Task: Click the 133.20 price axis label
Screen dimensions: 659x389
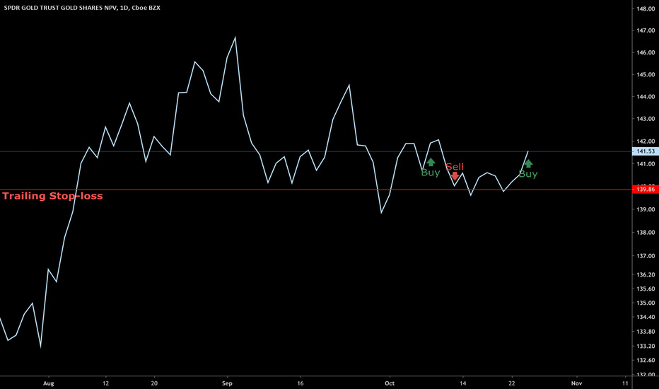Action: (646, 346)
